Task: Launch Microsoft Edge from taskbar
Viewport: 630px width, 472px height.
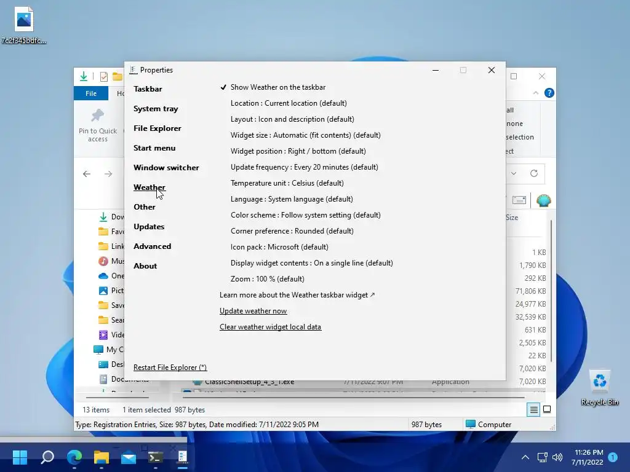Action: [x=74, y=457]
